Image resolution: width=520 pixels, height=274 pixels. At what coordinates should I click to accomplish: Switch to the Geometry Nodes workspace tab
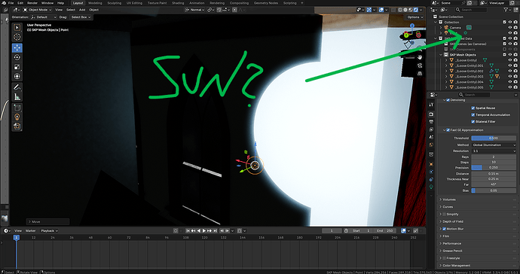[x=266, y=3]
